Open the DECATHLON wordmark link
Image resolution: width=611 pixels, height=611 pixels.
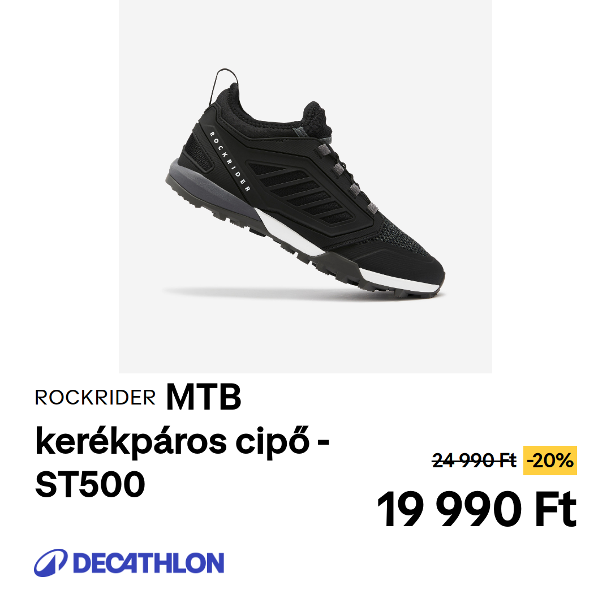point(148,563)
